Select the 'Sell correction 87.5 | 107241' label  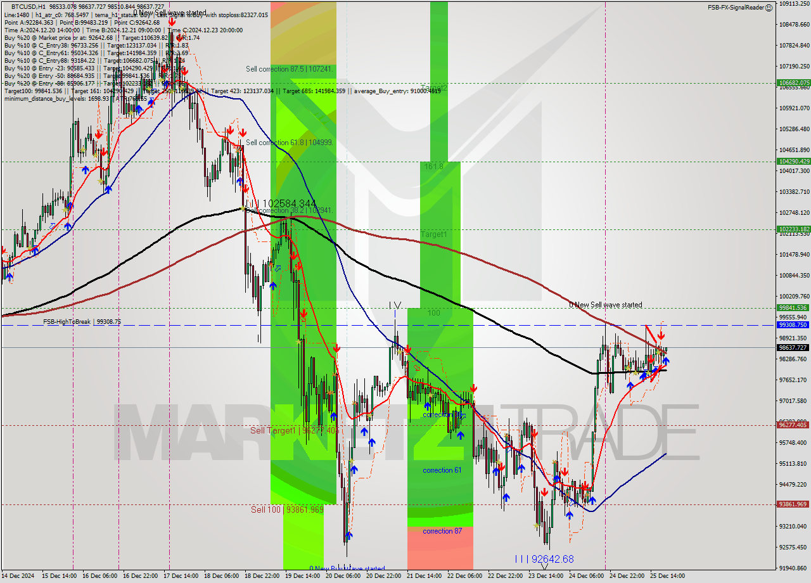tap(290, 68)
